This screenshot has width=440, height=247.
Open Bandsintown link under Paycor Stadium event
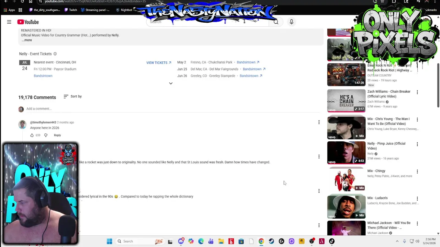click(x=43, y=76)
